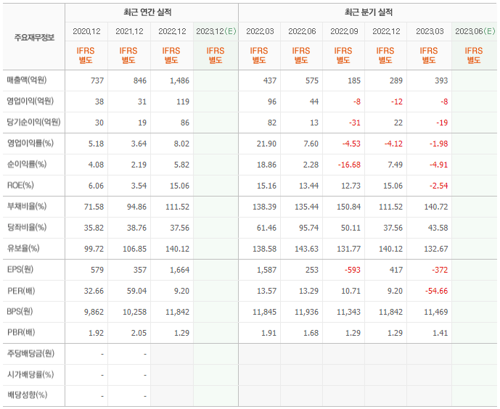Select the debt ratio value 71.58
The height and width of the screenshot is (409, 500).
click(94, 207)
